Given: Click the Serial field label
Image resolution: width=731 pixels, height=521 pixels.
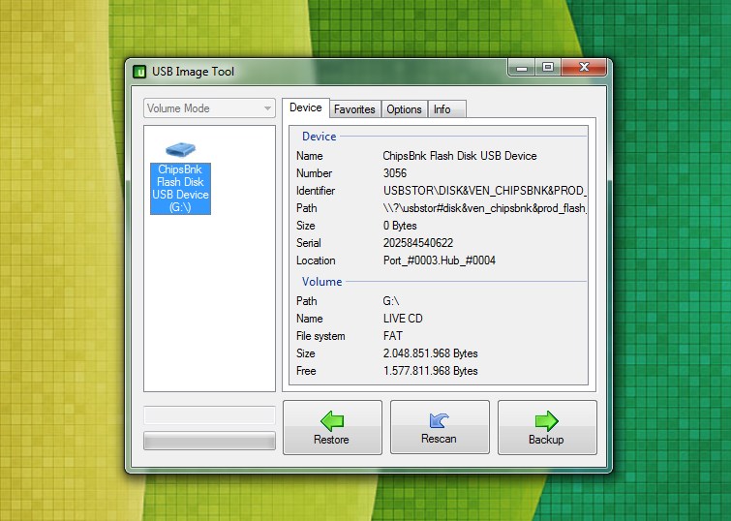Looking at the screenshot, I should tap(309, 243).
